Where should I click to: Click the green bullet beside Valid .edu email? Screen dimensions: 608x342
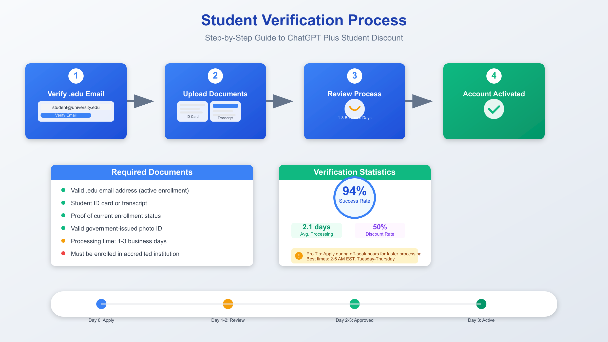[63, 190]
